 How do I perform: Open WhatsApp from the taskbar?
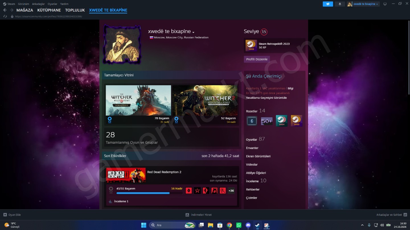[x=239, y=225]
